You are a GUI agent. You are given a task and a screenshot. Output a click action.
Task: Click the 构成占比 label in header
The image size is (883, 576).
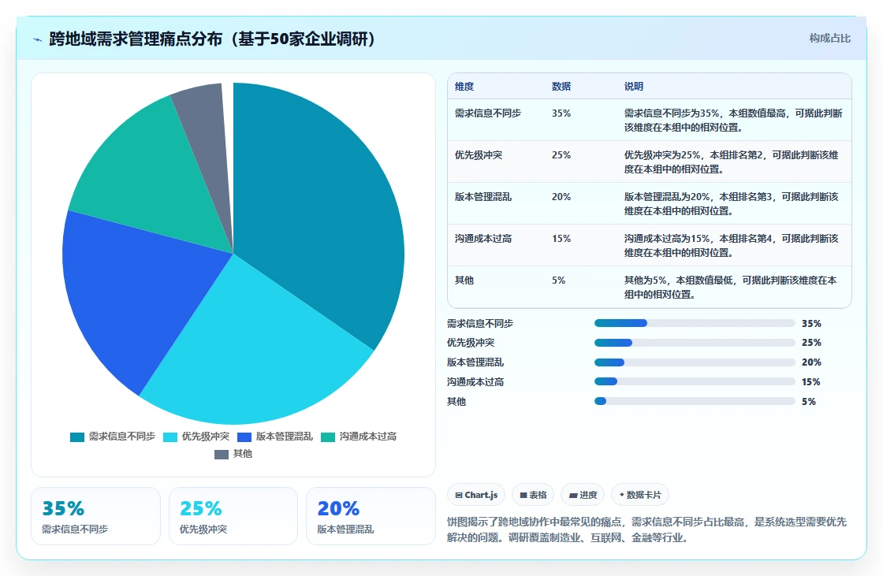pos(829,39)
